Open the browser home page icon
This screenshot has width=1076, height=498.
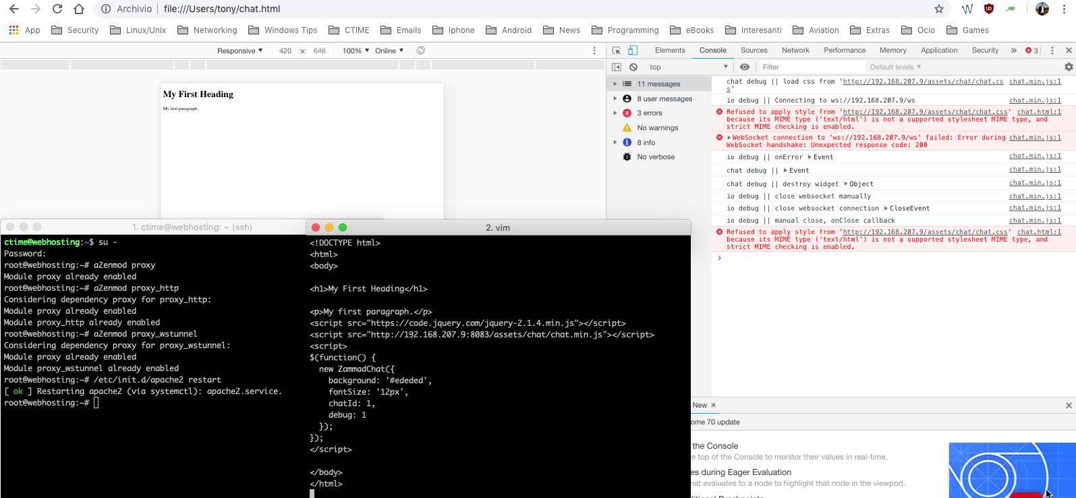click(x=79, y=9)
